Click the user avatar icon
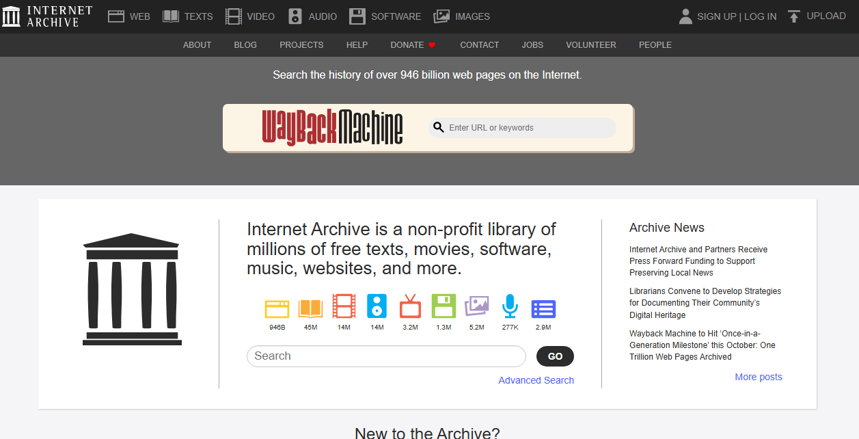The image size is (859, 439). (x=685, y=16)
